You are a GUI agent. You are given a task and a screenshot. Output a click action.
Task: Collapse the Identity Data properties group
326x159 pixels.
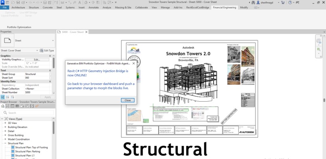pyautogui.click(x=50, y=82)
